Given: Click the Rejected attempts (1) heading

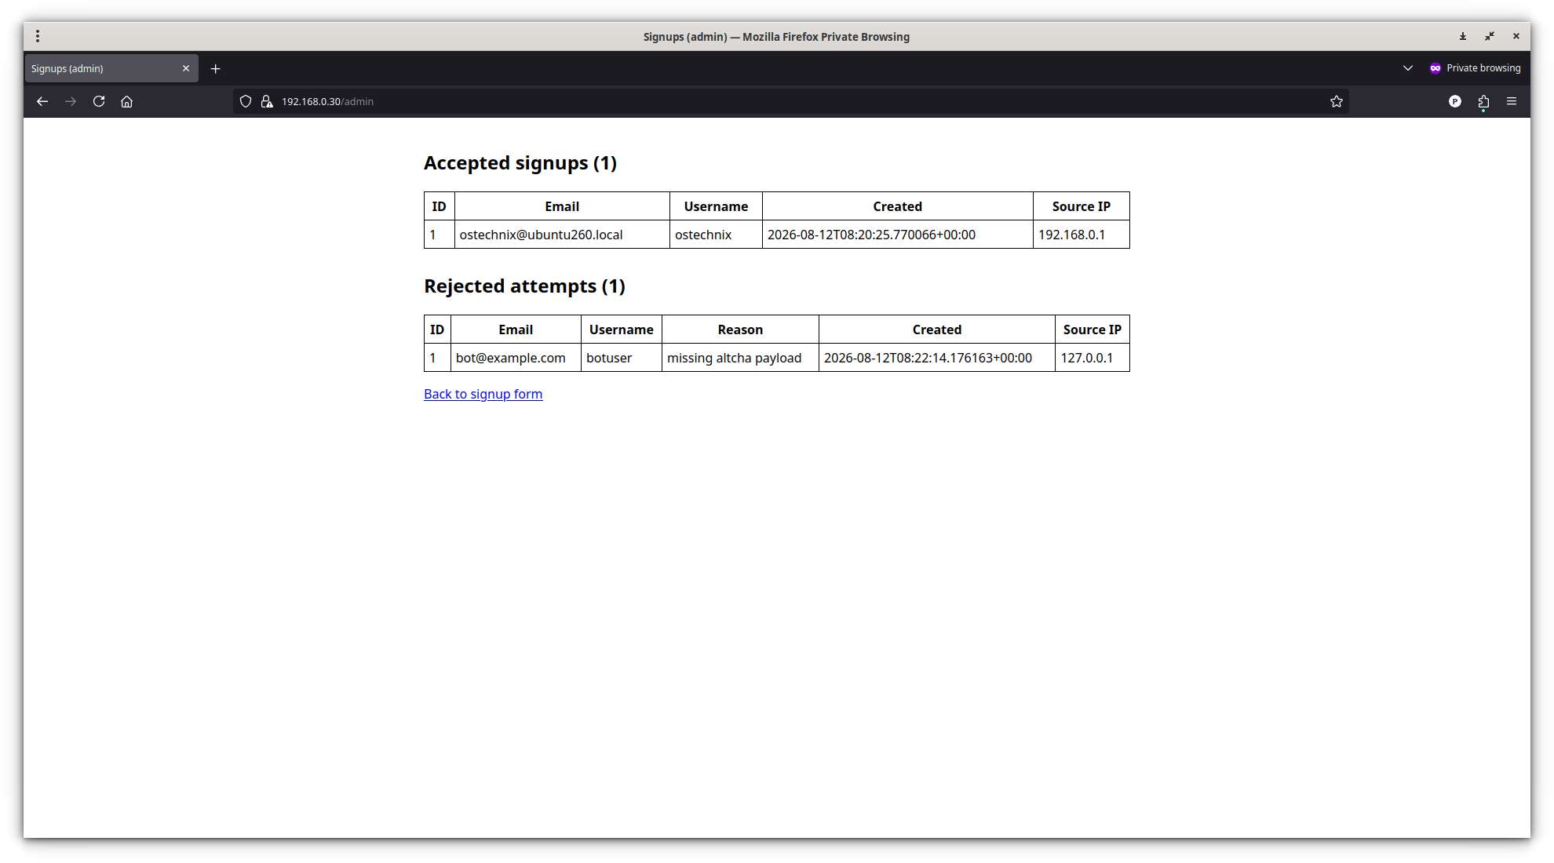Looking at the screenshot, I should [524, 286].
